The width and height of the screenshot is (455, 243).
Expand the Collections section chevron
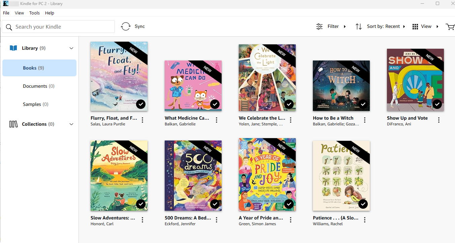71,124
